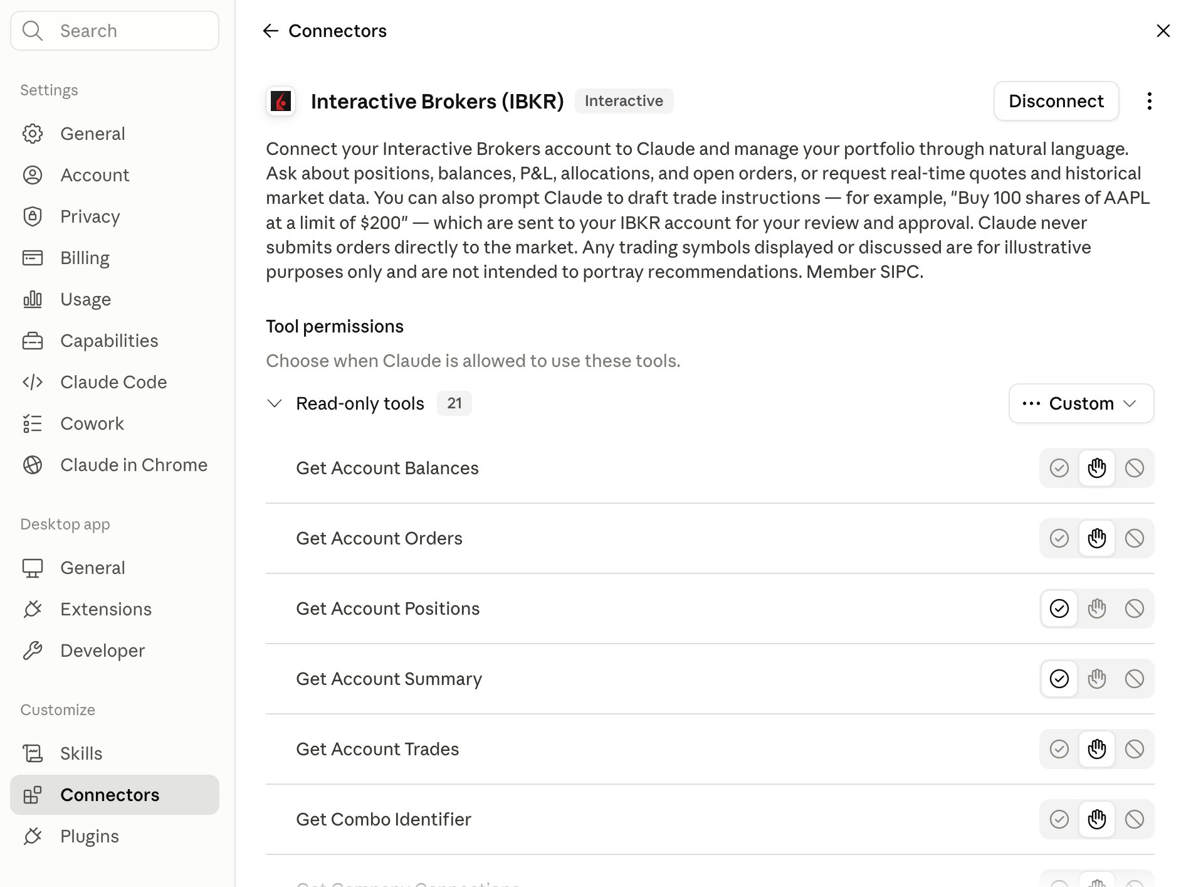Open the three-dot menu beside Disconnect
This screenshot has width=1186, height=887.
[x=1149, y=101]
